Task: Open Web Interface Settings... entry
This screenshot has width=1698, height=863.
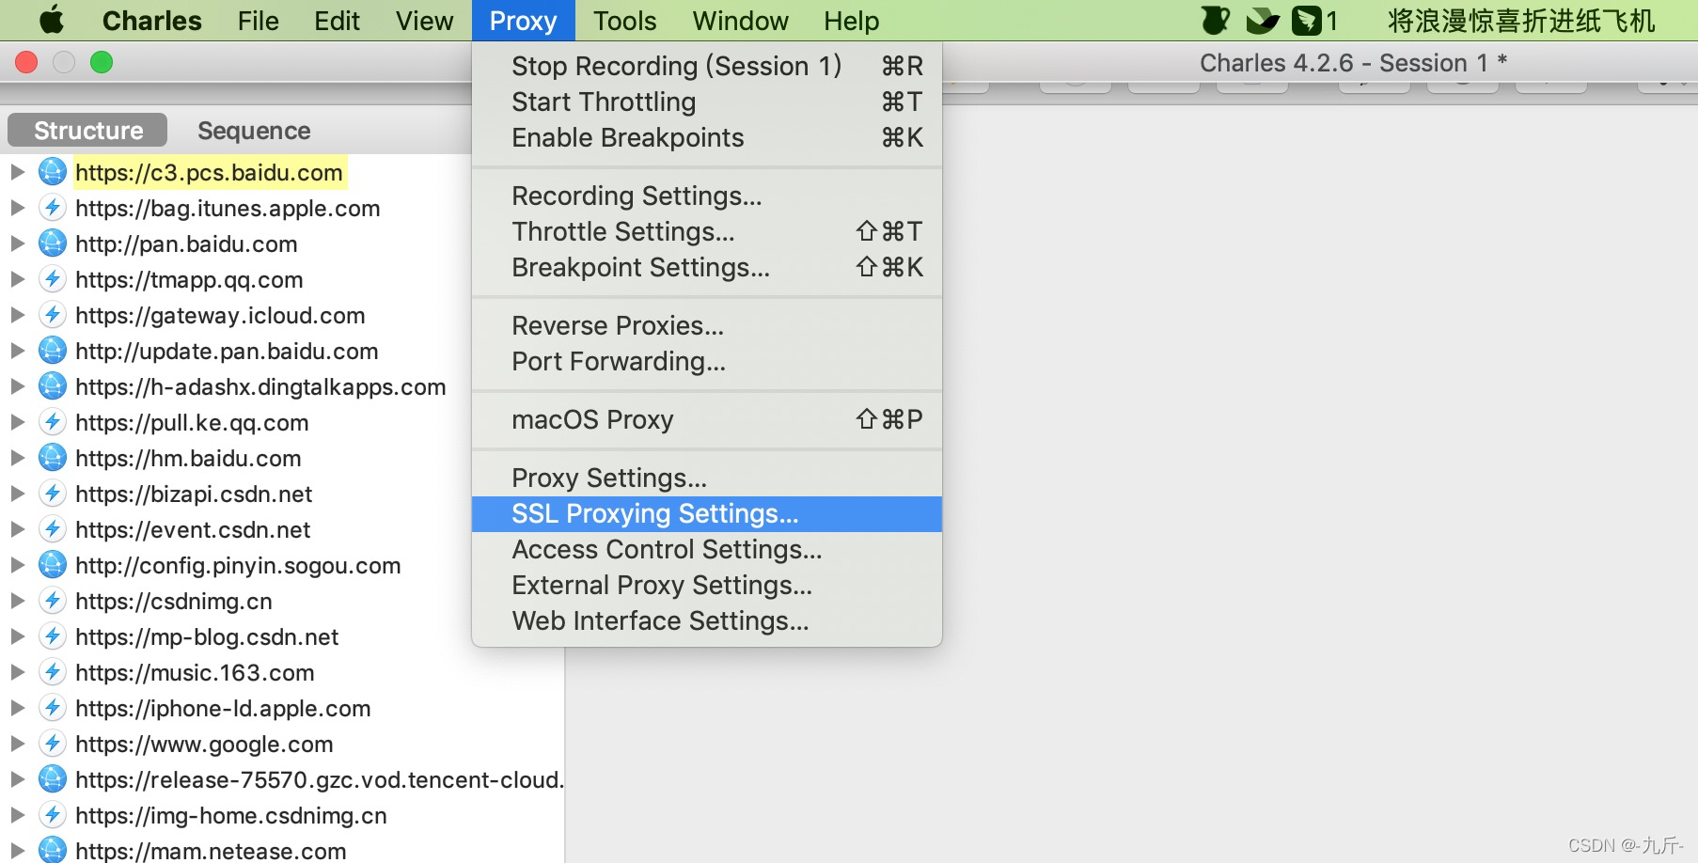Action: click(x=707, y=620)
